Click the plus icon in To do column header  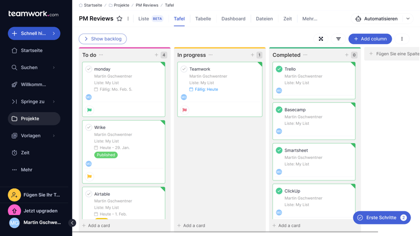point(156,55)
